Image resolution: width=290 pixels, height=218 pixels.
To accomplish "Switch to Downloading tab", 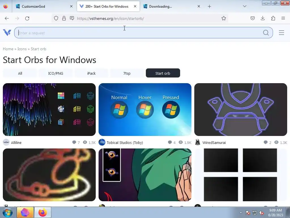I will [171, 6].
